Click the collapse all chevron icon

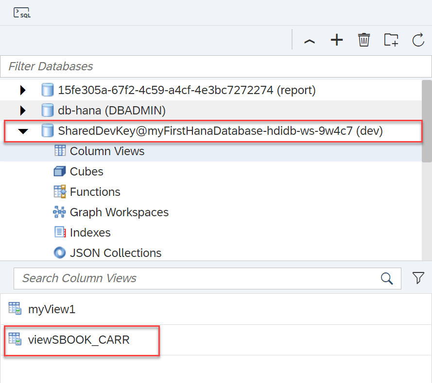[x=310, y=41]
